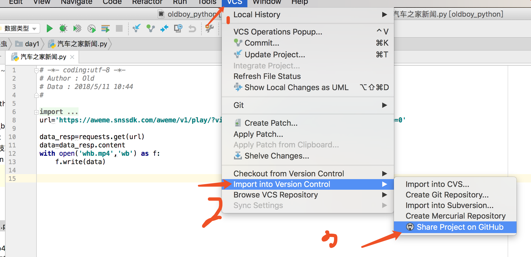Open the Window menu

267,2
